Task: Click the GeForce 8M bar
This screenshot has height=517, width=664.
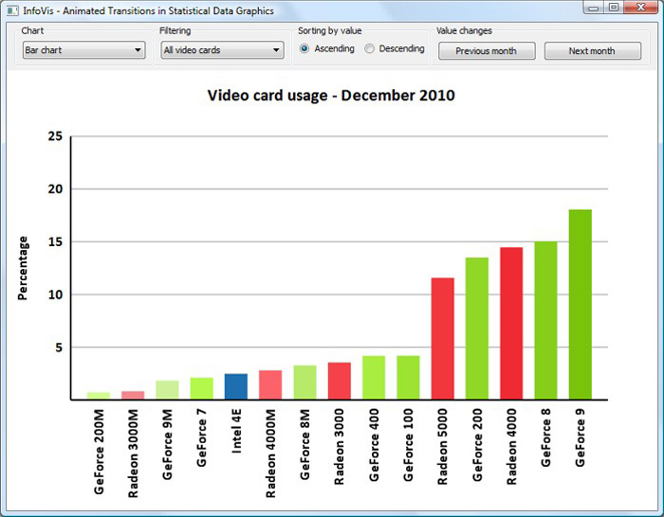Action: pyautogui.click(x=304, y=383)
